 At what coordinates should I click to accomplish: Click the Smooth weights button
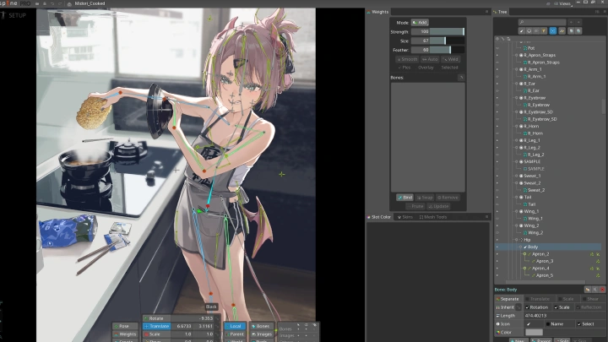pos(407,59)
